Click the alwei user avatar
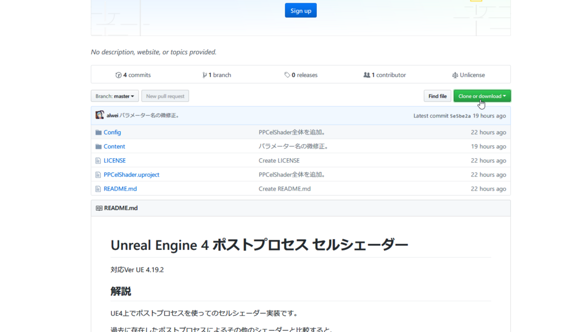This screenshot has width=573, height=332. [x=100, y=115]
